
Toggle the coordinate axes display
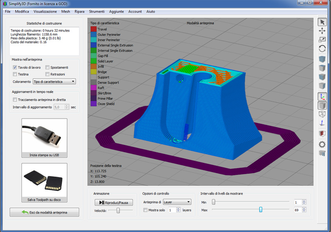322,97
